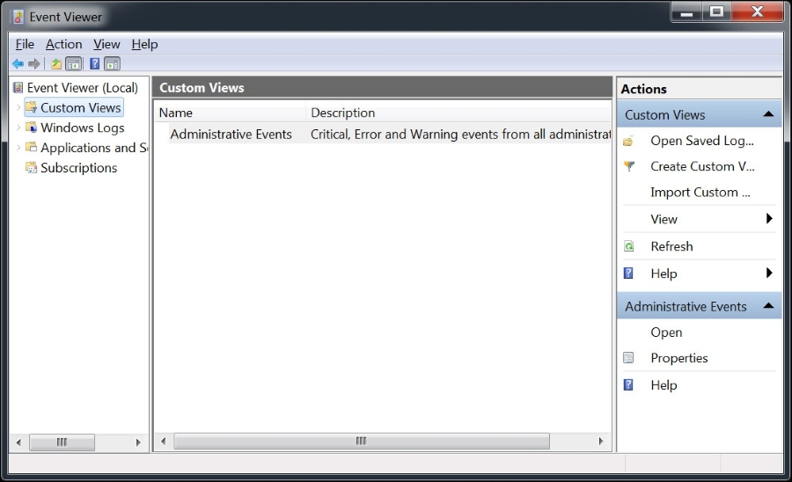Image resolution: width=792 pixels, height=482 pixels.
Task: Click the tree pane horizontal scrollbar thumb
Action: [62, 442]
